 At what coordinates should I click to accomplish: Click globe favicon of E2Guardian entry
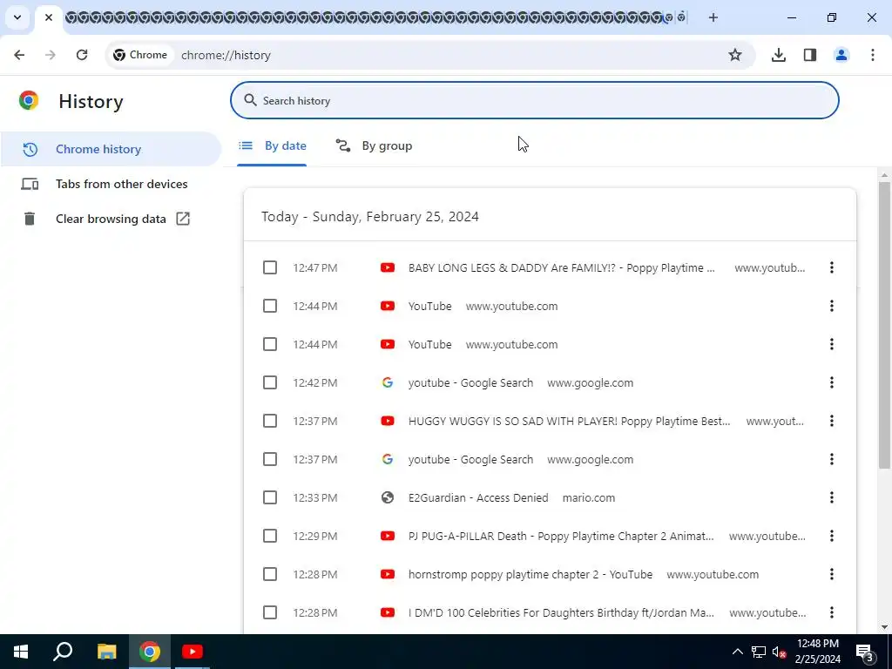[x=388, y=497]
